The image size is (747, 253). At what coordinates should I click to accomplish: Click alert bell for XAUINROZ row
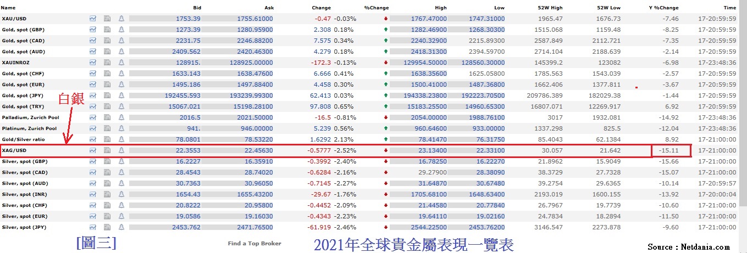121,63
